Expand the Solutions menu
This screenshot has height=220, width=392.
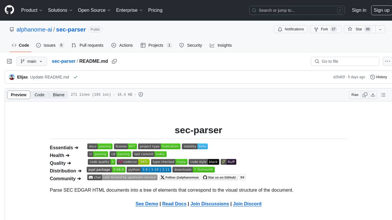pos(60,10)
